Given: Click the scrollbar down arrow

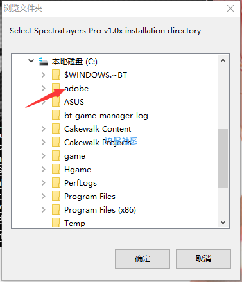Looking at the screenshot, I should pos(223,222).
